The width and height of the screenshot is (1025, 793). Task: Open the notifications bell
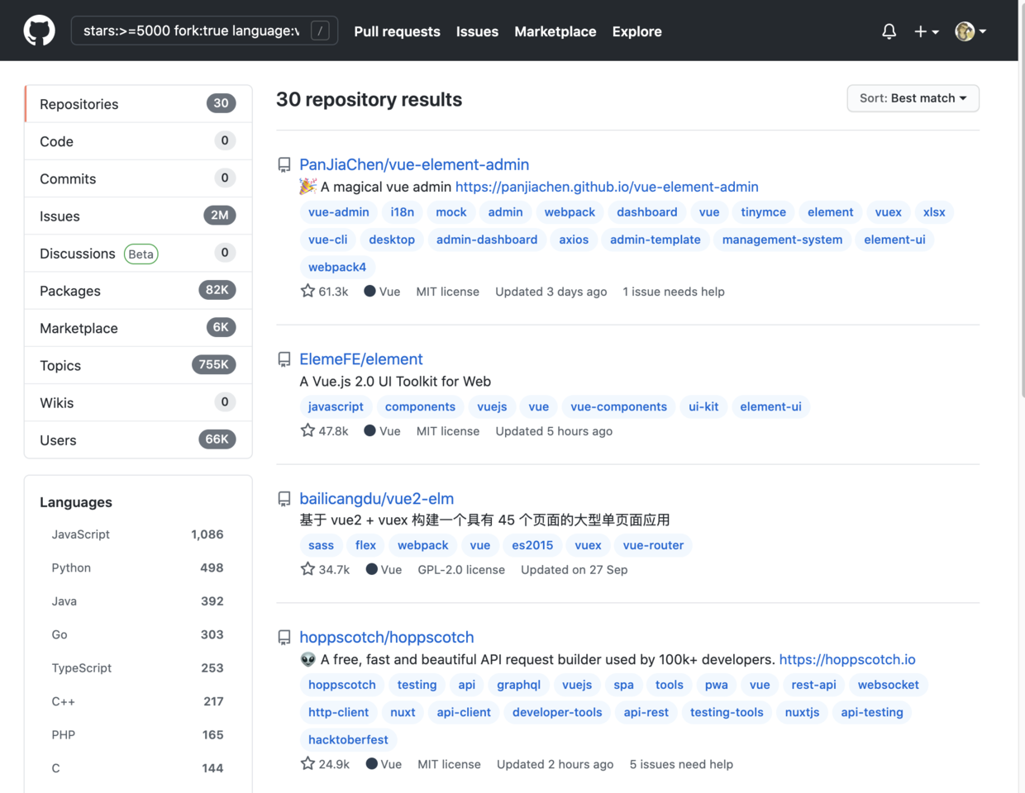point(889,31)
